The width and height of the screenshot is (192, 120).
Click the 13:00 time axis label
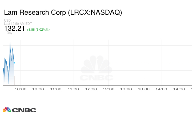[126, 89]
